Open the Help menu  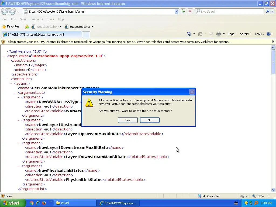61,19
